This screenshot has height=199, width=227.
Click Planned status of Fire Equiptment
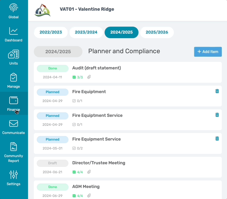pos(53,92)
